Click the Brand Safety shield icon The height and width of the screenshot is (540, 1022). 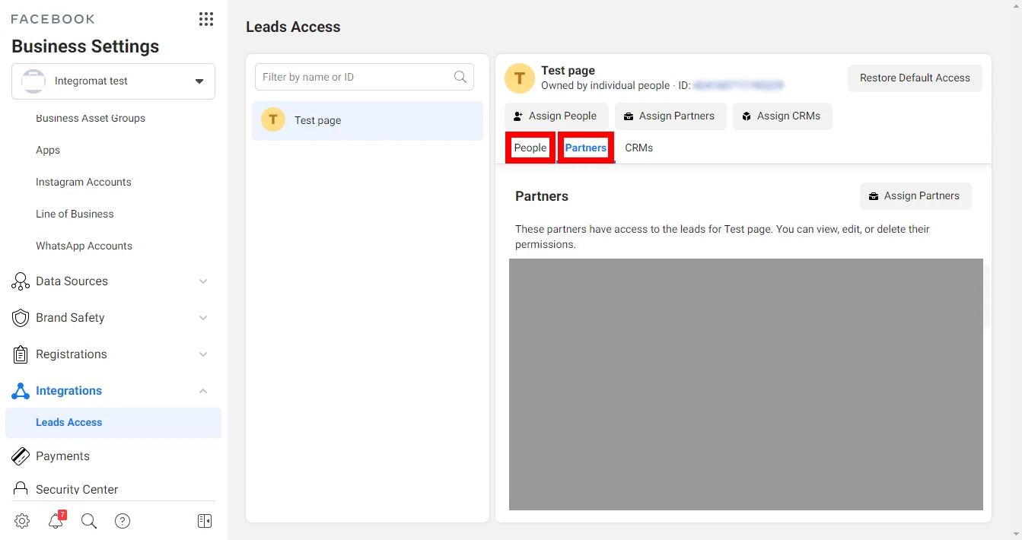(21, 318)
